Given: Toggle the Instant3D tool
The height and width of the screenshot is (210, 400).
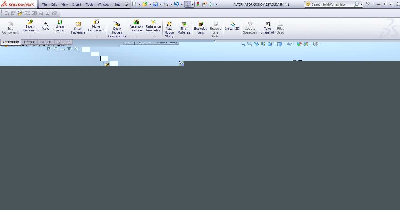Looking at the screenshot, I should coord(232,26).
